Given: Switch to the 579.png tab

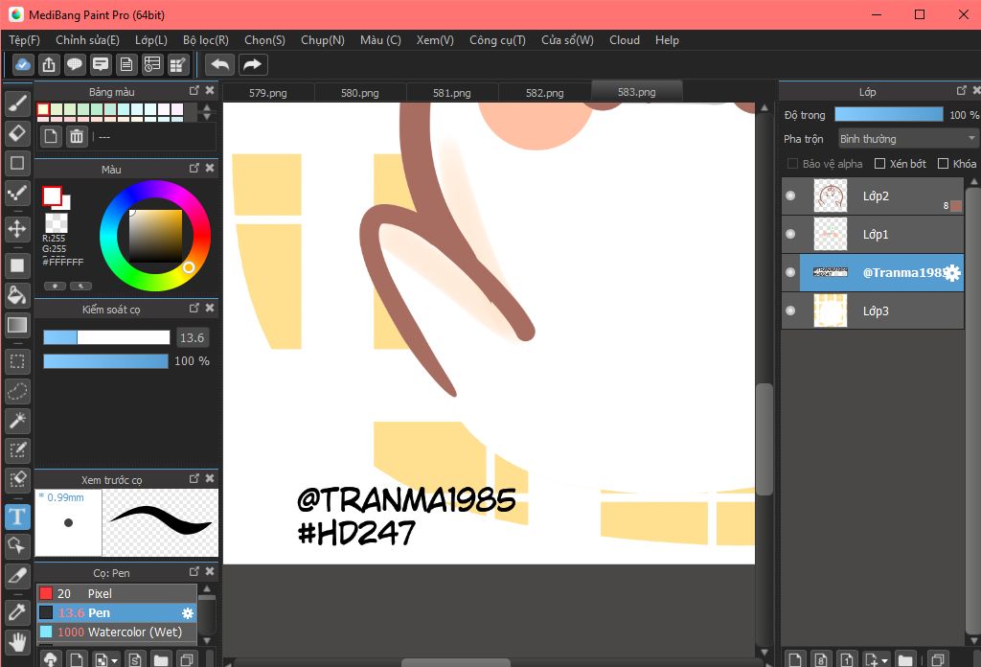Looking at the screenshot, I should (268, 93).
